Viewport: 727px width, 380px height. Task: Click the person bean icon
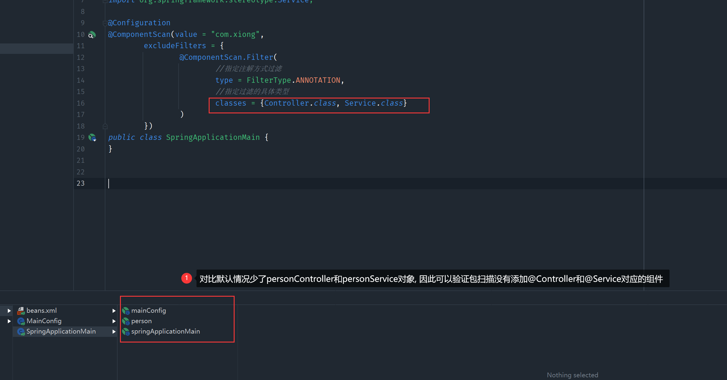click(x=126, y=321)
